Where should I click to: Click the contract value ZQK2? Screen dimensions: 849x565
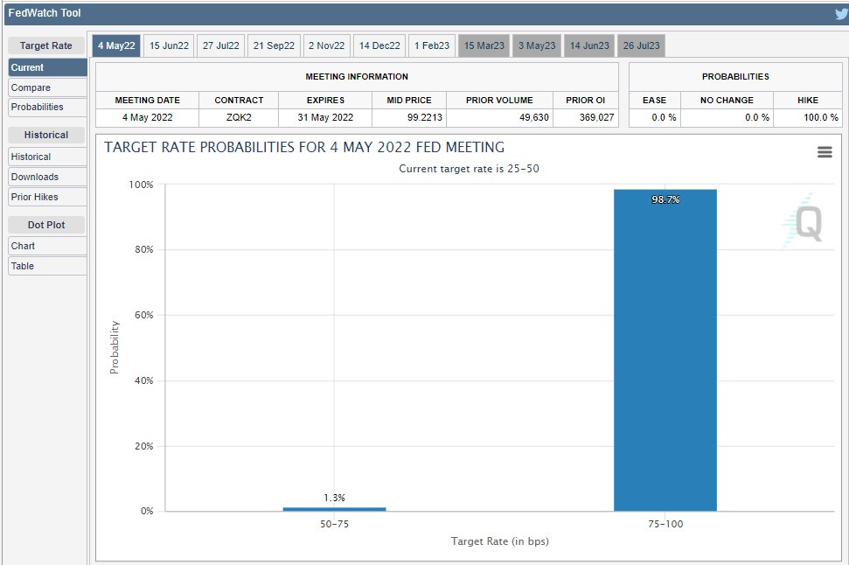(239, 117)
